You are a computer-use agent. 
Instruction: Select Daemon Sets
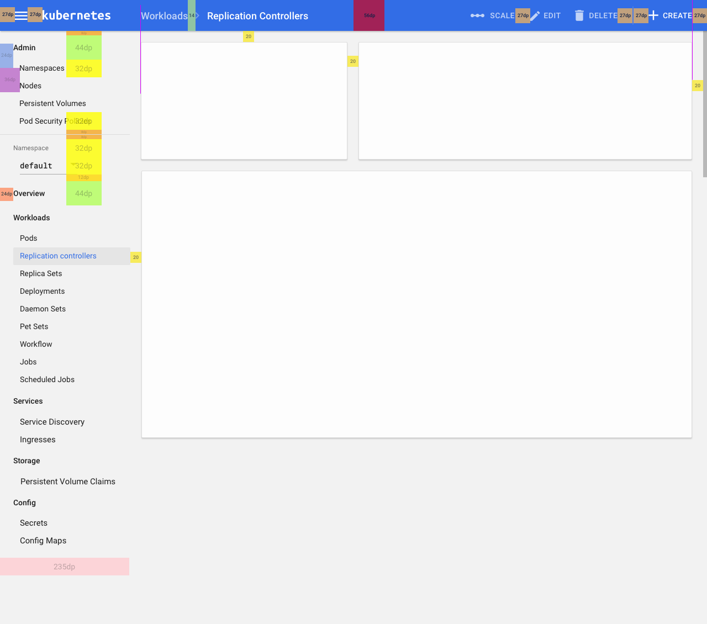[x=43, y=309]
